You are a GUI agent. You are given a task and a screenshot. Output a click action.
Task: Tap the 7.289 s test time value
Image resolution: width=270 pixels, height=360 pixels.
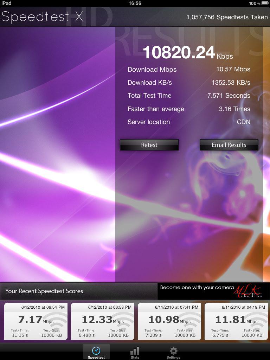[154, 335]
